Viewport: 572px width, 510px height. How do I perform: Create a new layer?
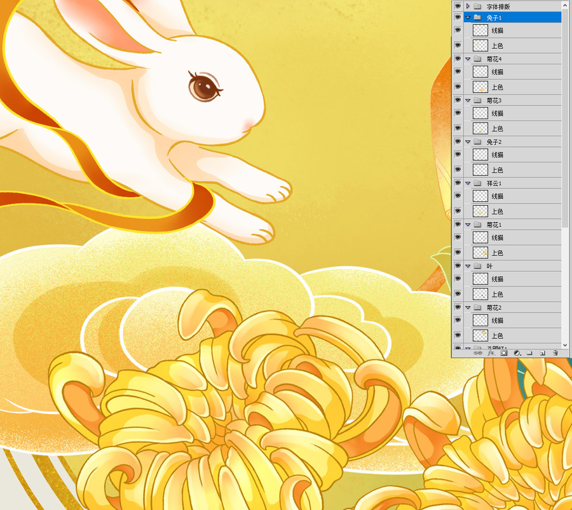543,353
